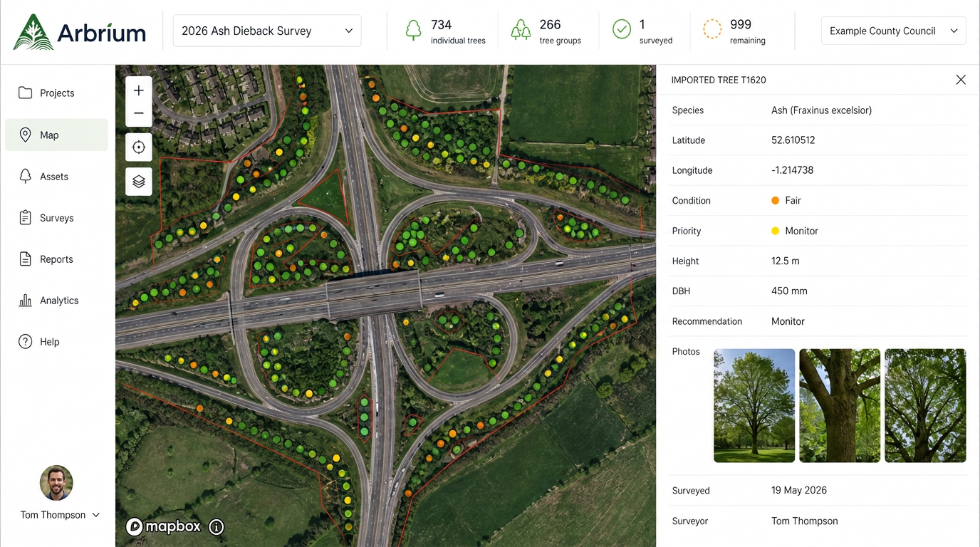Click the 999 remaining count

(741, 25)
